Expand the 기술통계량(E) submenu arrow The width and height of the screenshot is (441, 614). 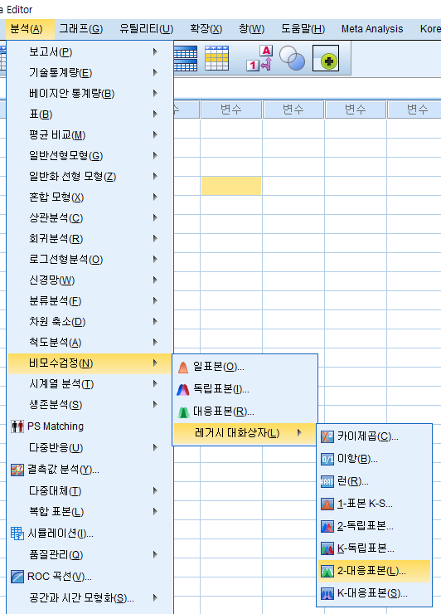[x=155, y=72]
